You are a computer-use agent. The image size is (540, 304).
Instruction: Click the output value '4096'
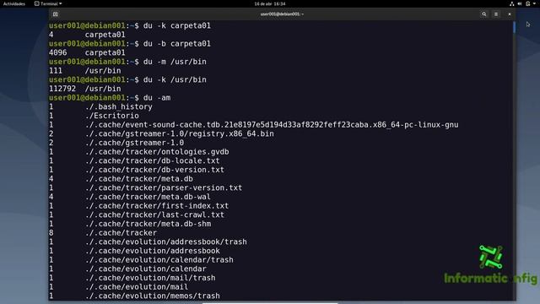click(x=58, y=52)
